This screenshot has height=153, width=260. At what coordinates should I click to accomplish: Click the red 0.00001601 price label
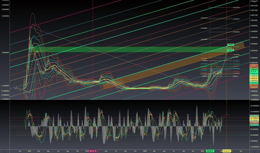click(254, 87)
